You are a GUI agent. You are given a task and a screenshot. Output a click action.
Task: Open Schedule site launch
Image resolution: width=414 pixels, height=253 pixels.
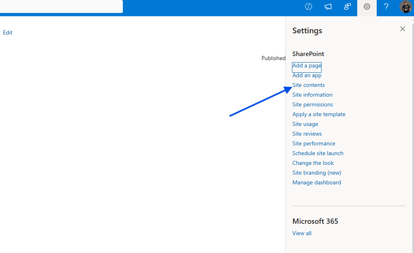click(317, 153)
